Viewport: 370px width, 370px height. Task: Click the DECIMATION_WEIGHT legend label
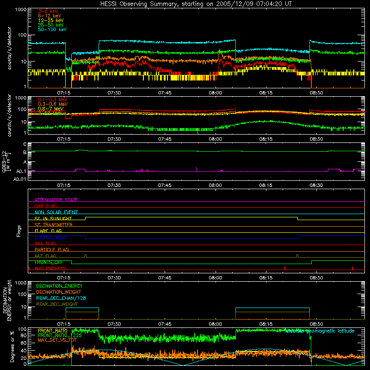coord(59,292)
